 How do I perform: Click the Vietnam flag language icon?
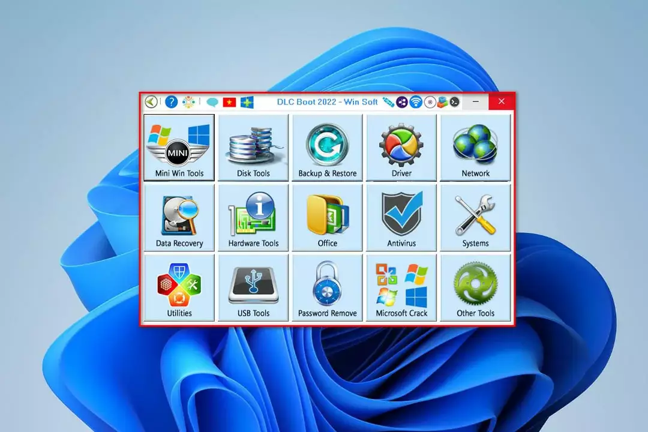(229, 102)
